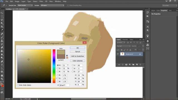The height and width of the screenshot is (100, 178).
Task: Select the G (green) radio button
Action: (x=58, y=78)
